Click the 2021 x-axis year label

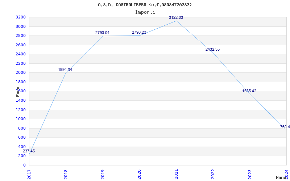click(176, 174)
